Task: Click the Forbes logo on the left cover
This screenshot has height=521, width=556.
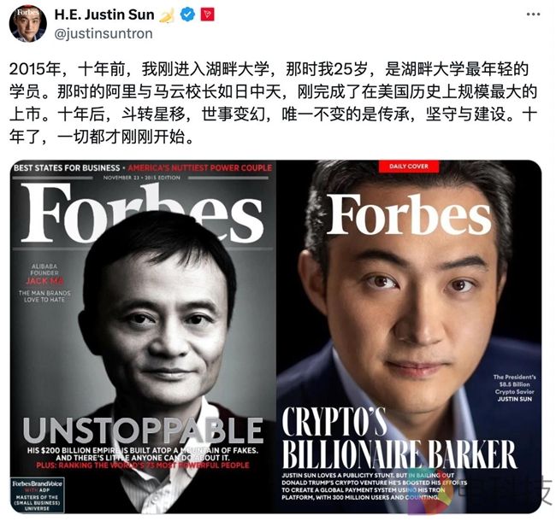Action: pos(142,214)
